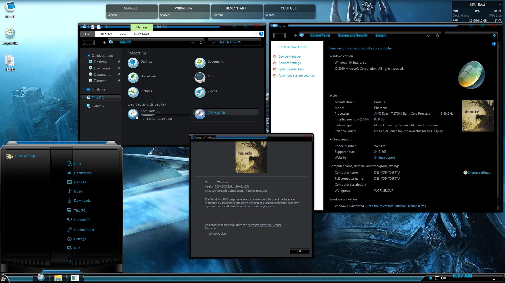505x283 pixels.
Task: Collapse the CPU-RAM widget
Action: 500,4
